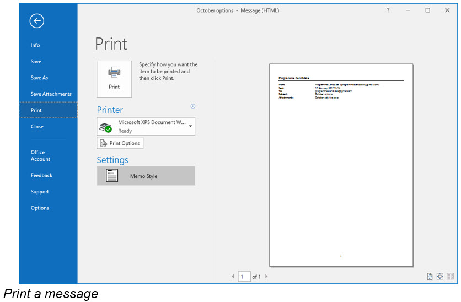The width and height of the screenshot is (461, 302).
Task: Click the printer info icon
Action: click(x=192, y=106)
